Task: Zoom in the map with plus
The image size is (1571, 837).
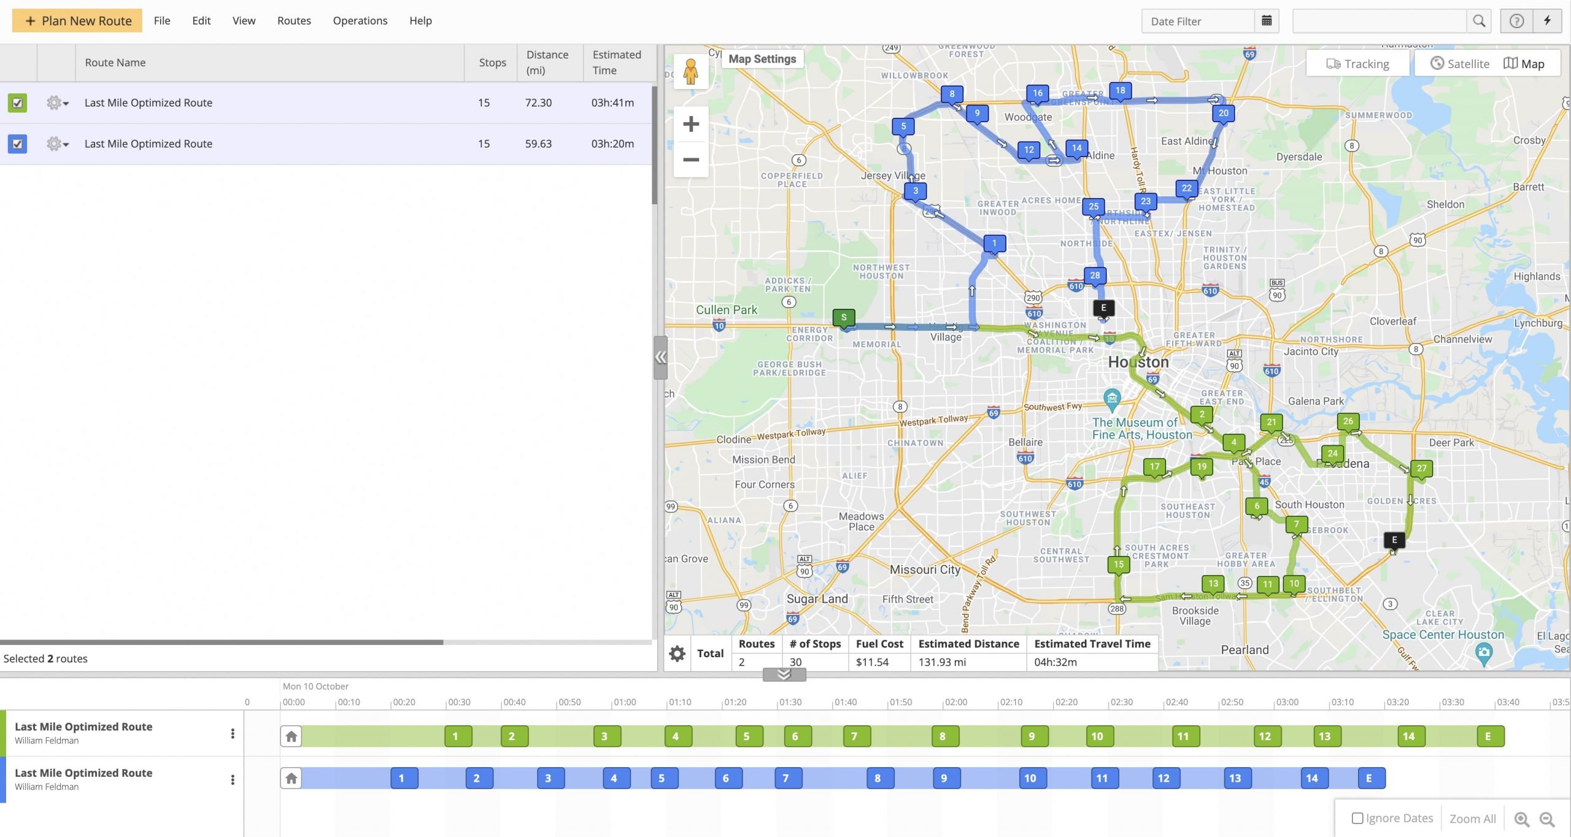Action: point(691,125)
